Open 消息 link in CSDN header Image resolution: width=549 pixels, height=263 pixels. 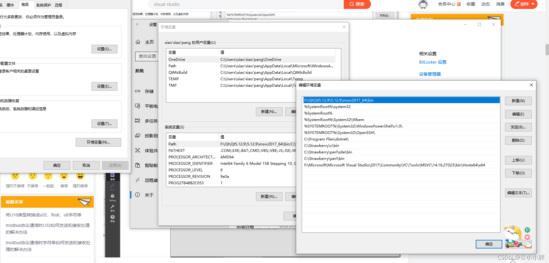500,4
